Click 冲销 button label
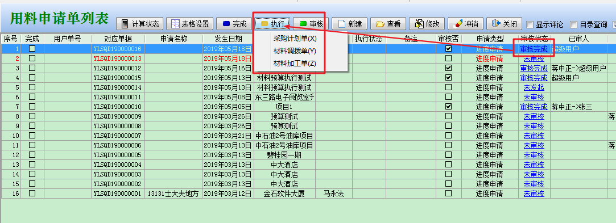Viewport: 616px width, 223px height. pos(471,24)
